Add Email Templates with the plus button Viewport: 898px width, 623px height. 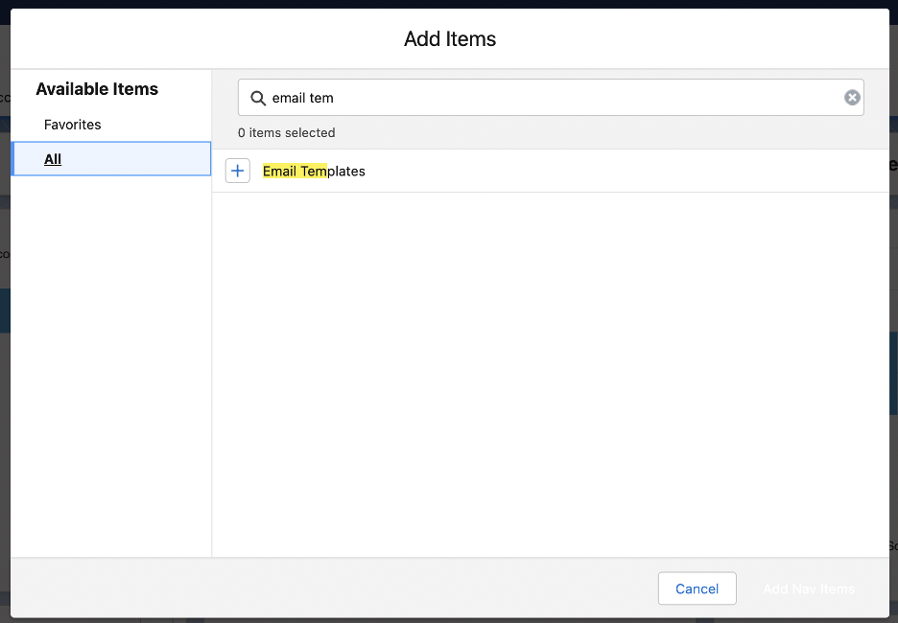(x=238, y=171)
